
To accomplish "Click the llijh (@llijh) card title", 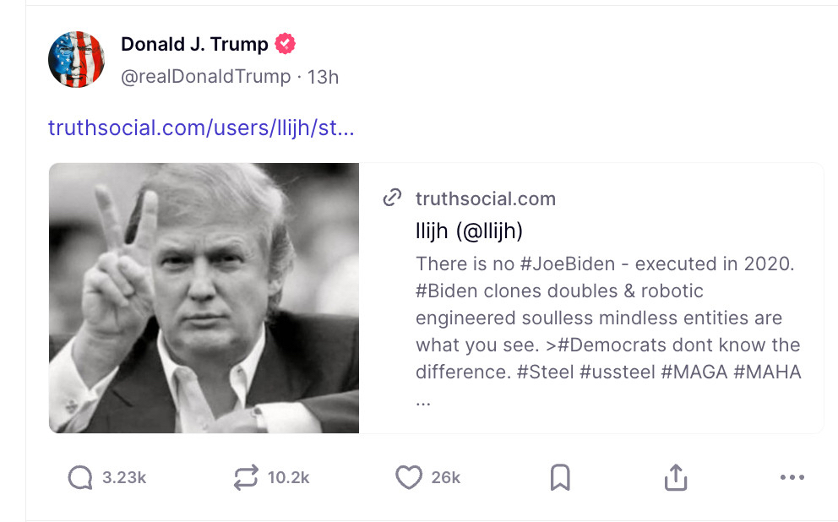I will tap(470, 231).
